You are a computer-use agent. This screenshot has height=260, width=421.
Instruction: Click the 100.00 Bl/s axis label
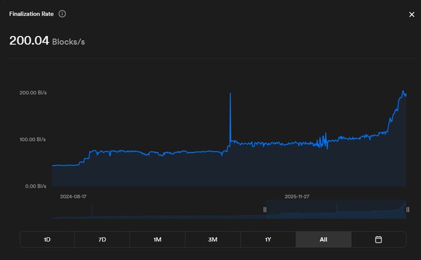32,139
